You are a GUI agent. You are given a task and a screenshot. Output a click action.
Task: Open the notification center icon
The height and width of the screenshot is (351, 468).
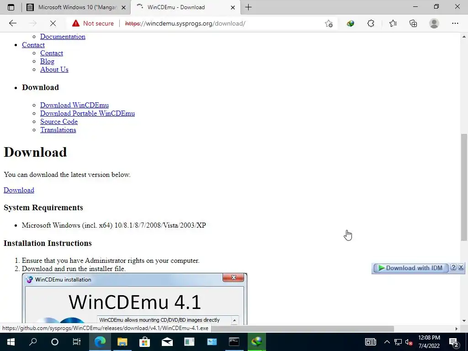click(x=453, y=342)
